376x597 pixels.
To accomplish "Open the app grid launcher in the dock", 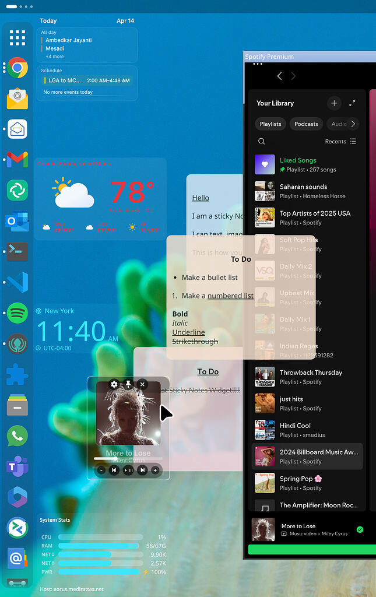I will pos(17,38).
